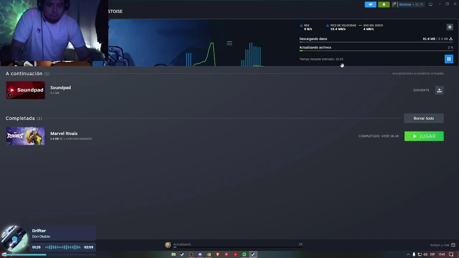Open the download graph menu lines icon
459x258 pixels.
(229, 43)
